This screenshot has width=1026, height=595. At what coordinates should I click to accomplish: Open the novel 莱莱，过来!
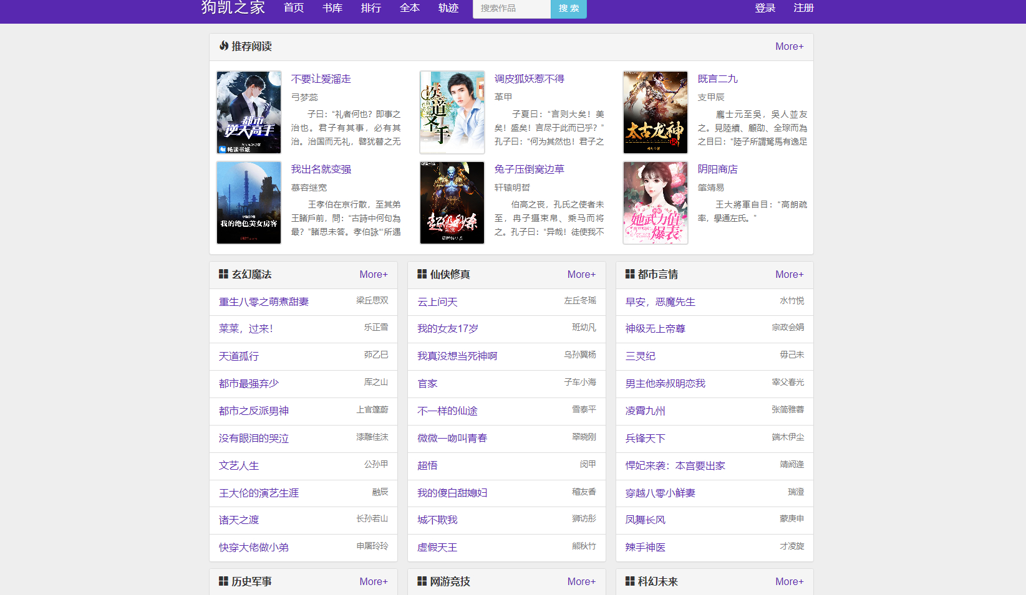point(246,329)
